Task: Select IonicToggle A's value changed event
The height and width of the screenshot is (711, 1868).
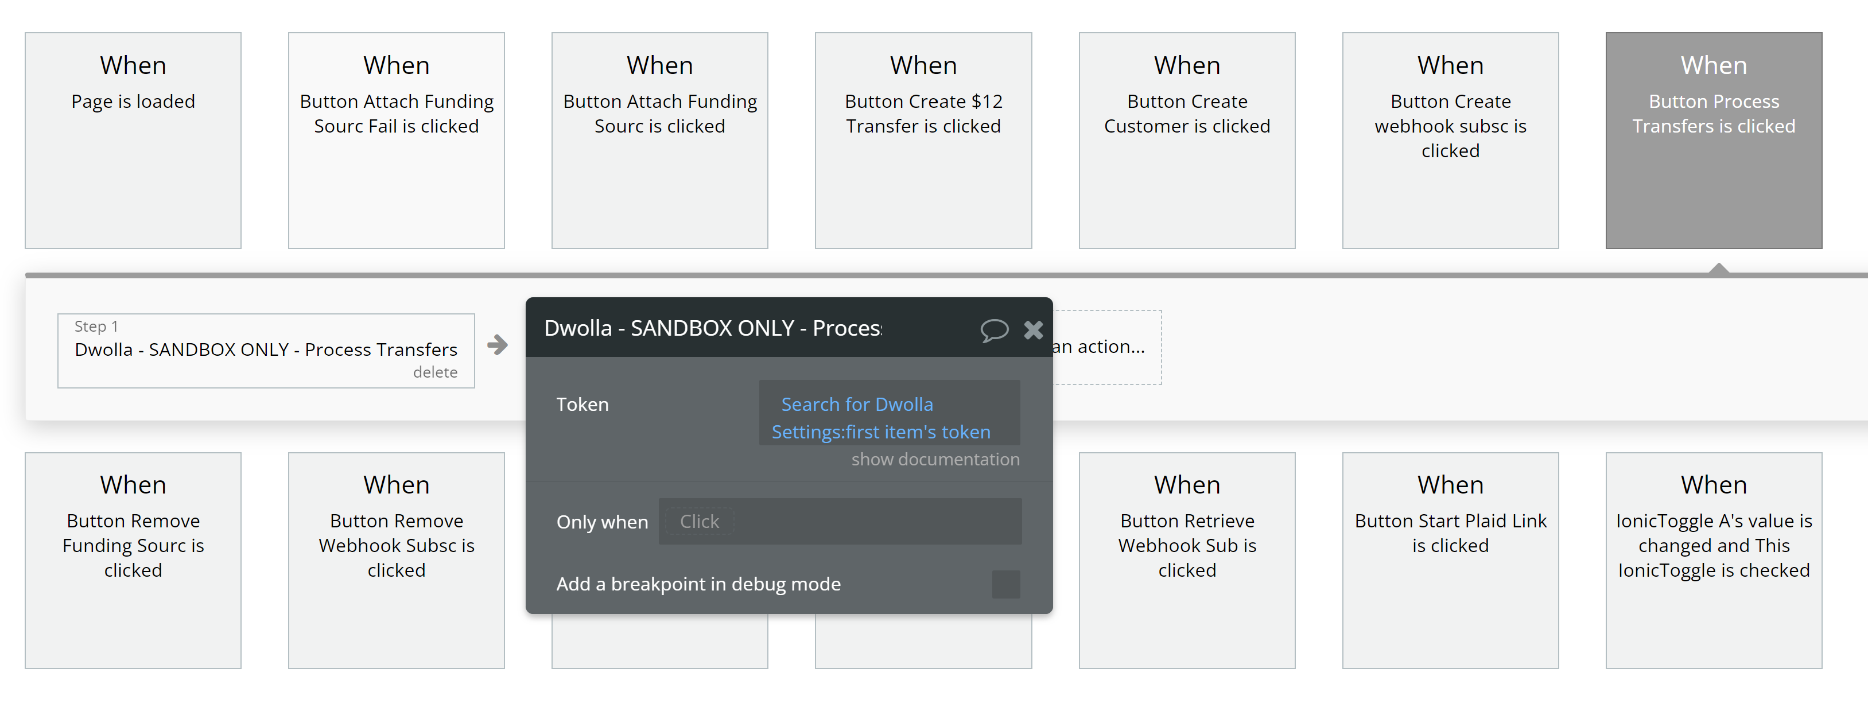Action: pos(1713,560)
